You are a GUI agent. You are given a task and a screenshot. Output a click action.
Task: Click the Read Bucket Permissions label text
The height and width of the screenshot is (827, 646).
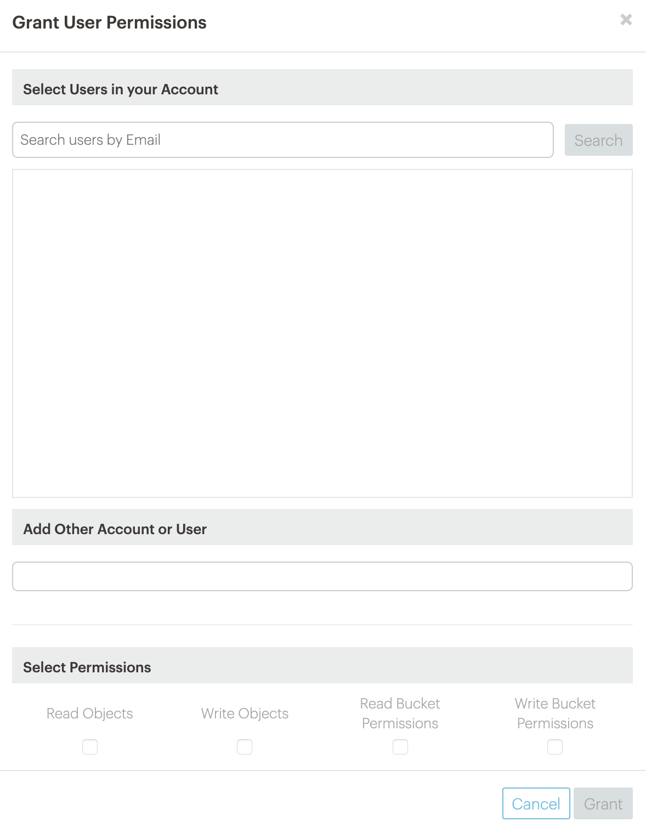400,713
